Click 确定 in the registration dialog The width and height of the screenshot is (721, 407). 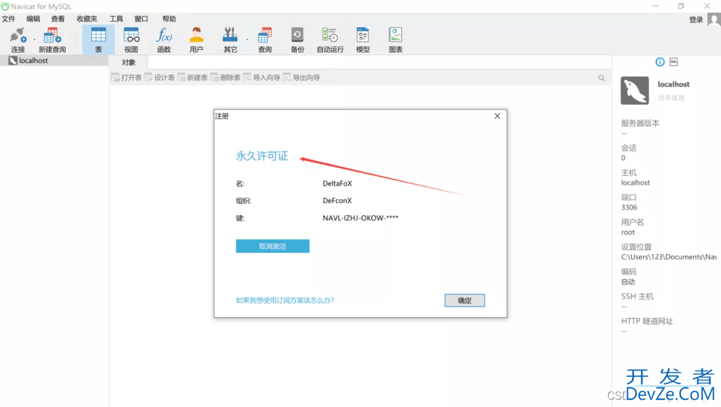(465, 301)
